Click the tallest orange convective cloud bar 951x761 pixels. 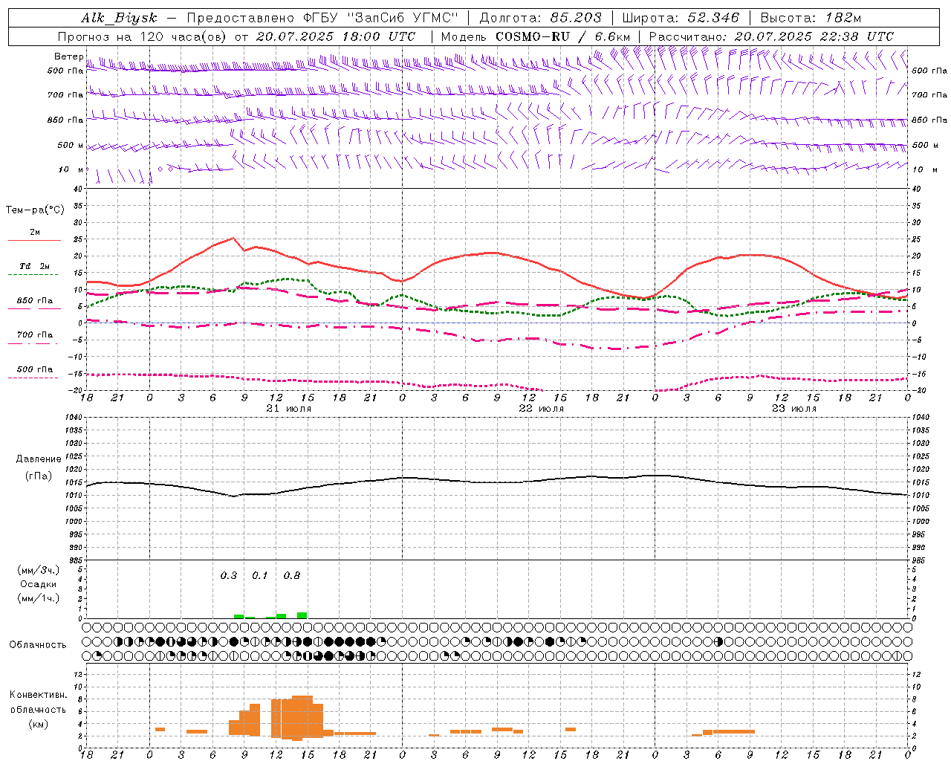[x=302, y=718]
